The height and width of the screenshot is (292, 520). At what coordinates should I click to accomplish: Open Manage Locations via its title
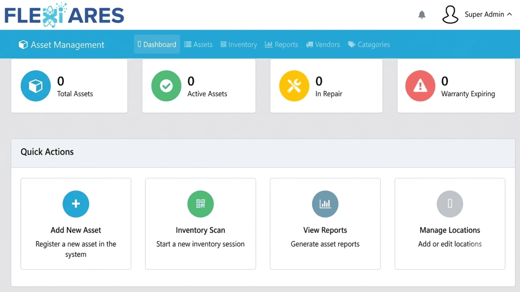point(450,230)
